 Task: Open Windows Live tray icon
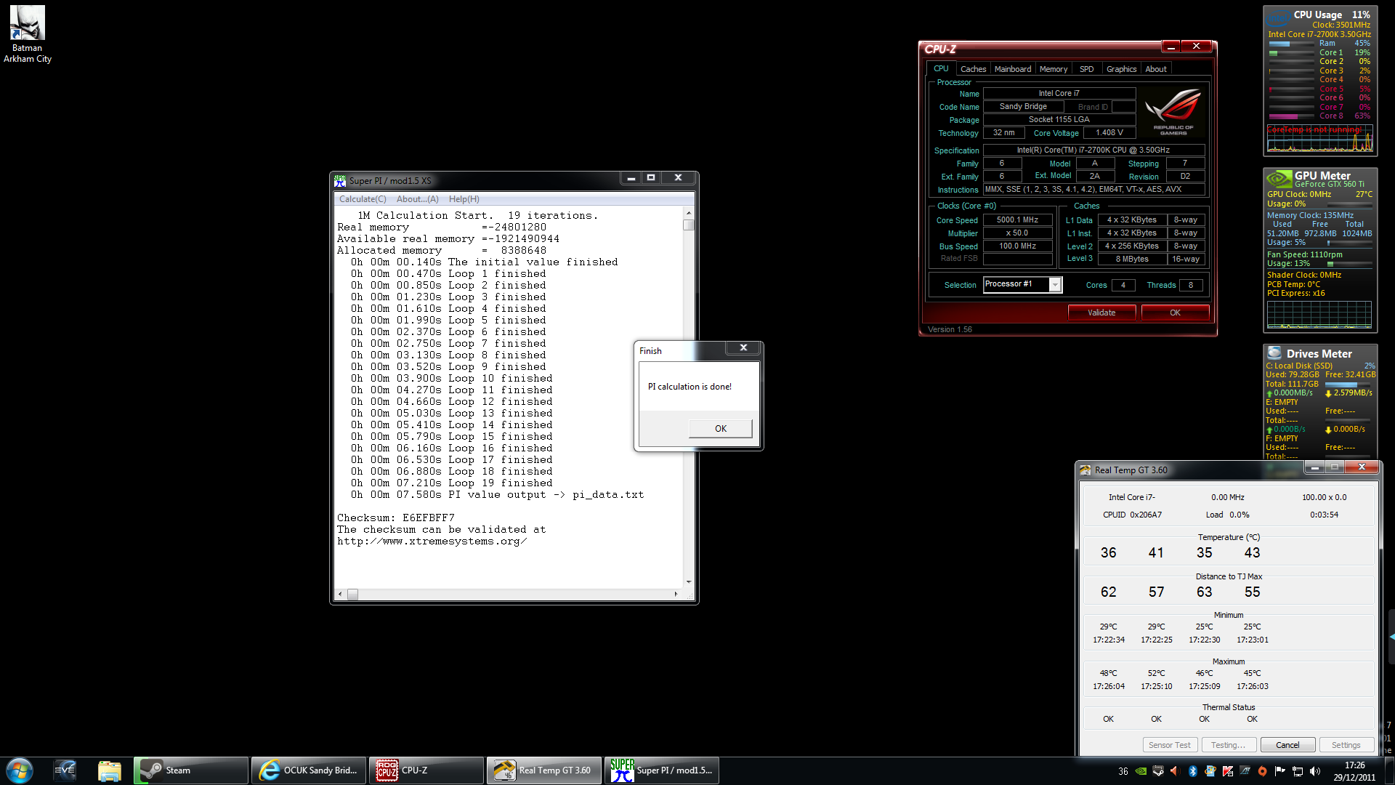(x=1210, y=771)
